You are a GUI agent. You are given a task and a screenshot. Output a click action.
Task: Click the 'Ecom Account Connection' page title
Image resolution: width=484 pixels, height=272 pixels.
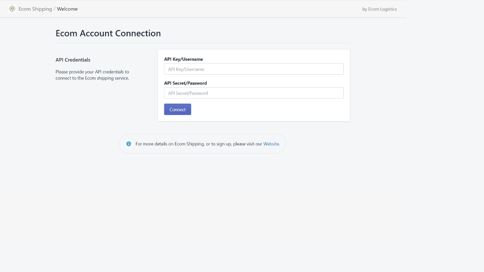[108, 33]
